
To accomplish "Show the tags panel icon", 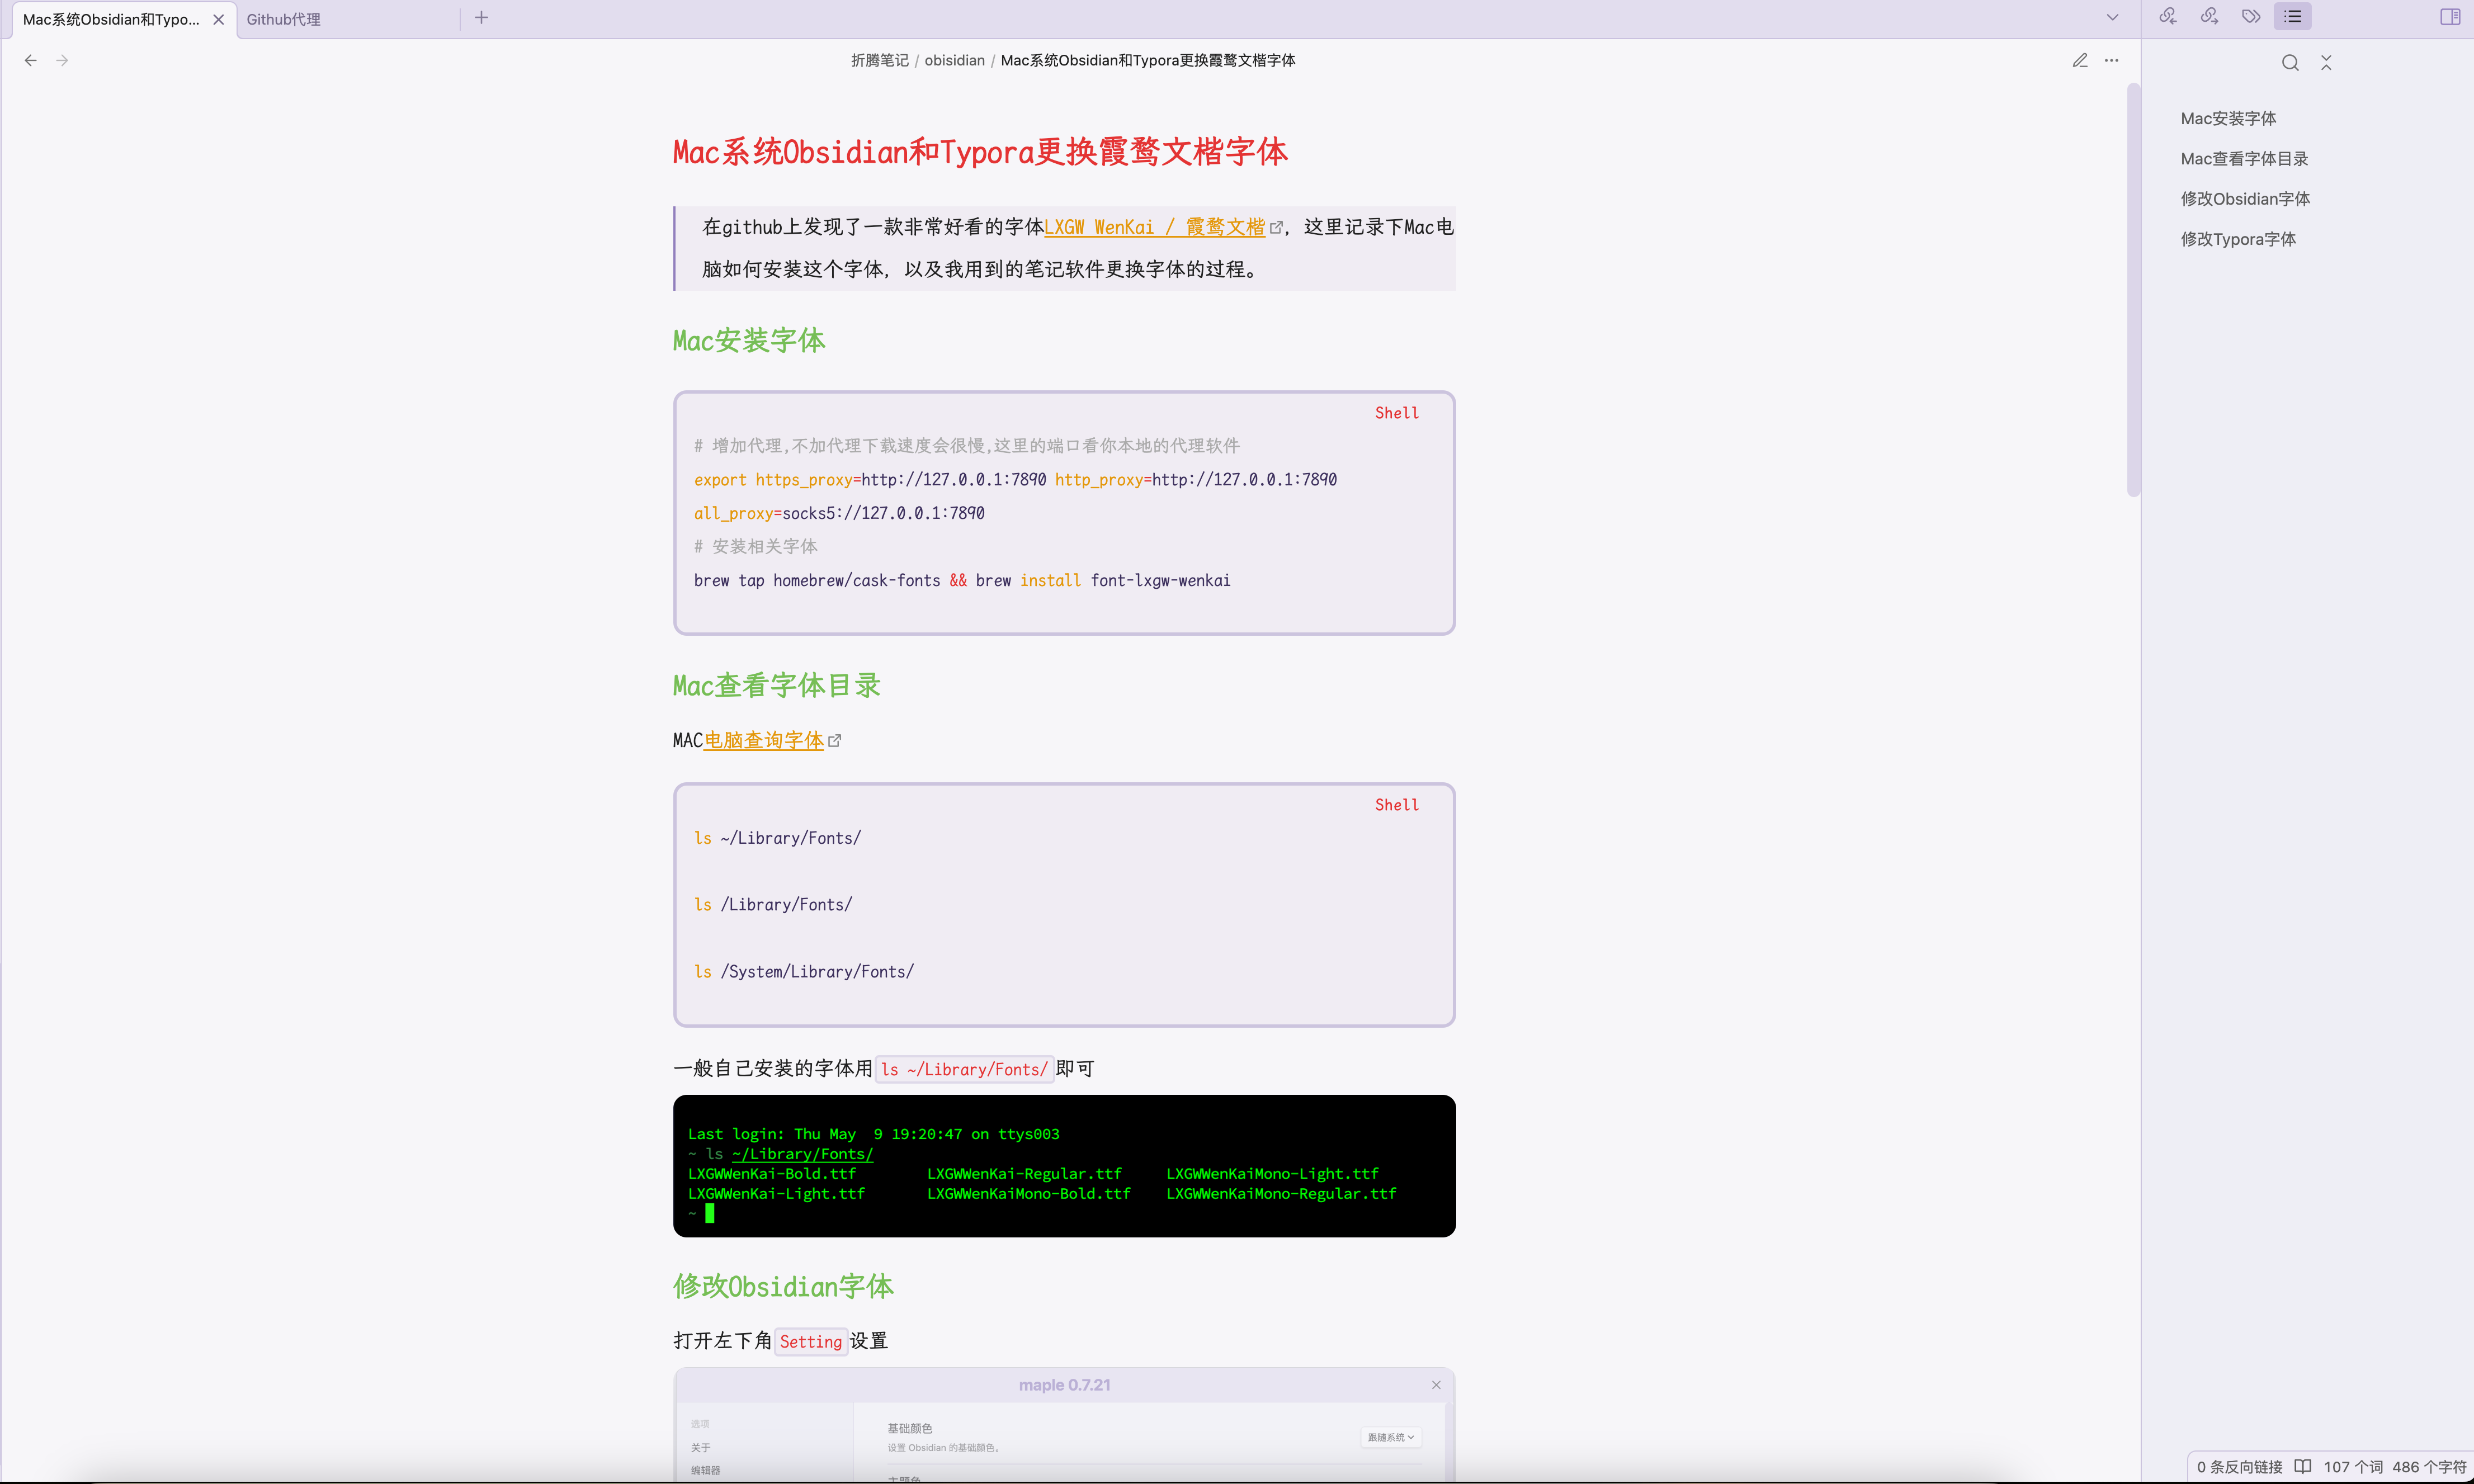I will click(2251, 17).
